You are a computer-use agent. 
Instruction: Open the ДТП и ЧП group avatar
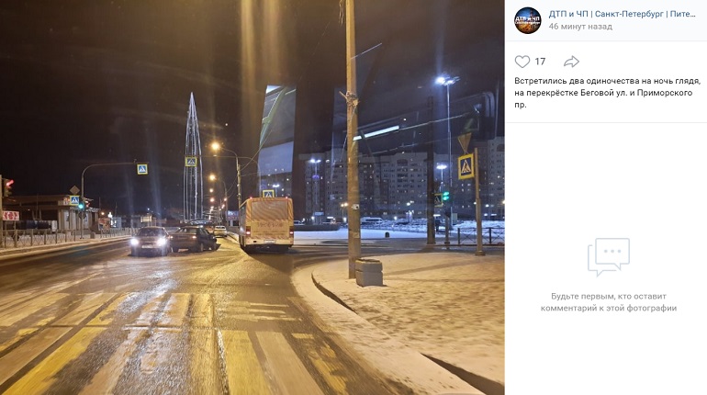click(528, 20)
